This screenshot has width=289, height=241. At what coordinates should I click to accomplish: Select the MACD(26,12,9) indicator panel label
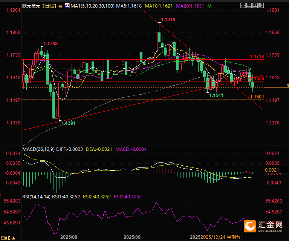38,149
